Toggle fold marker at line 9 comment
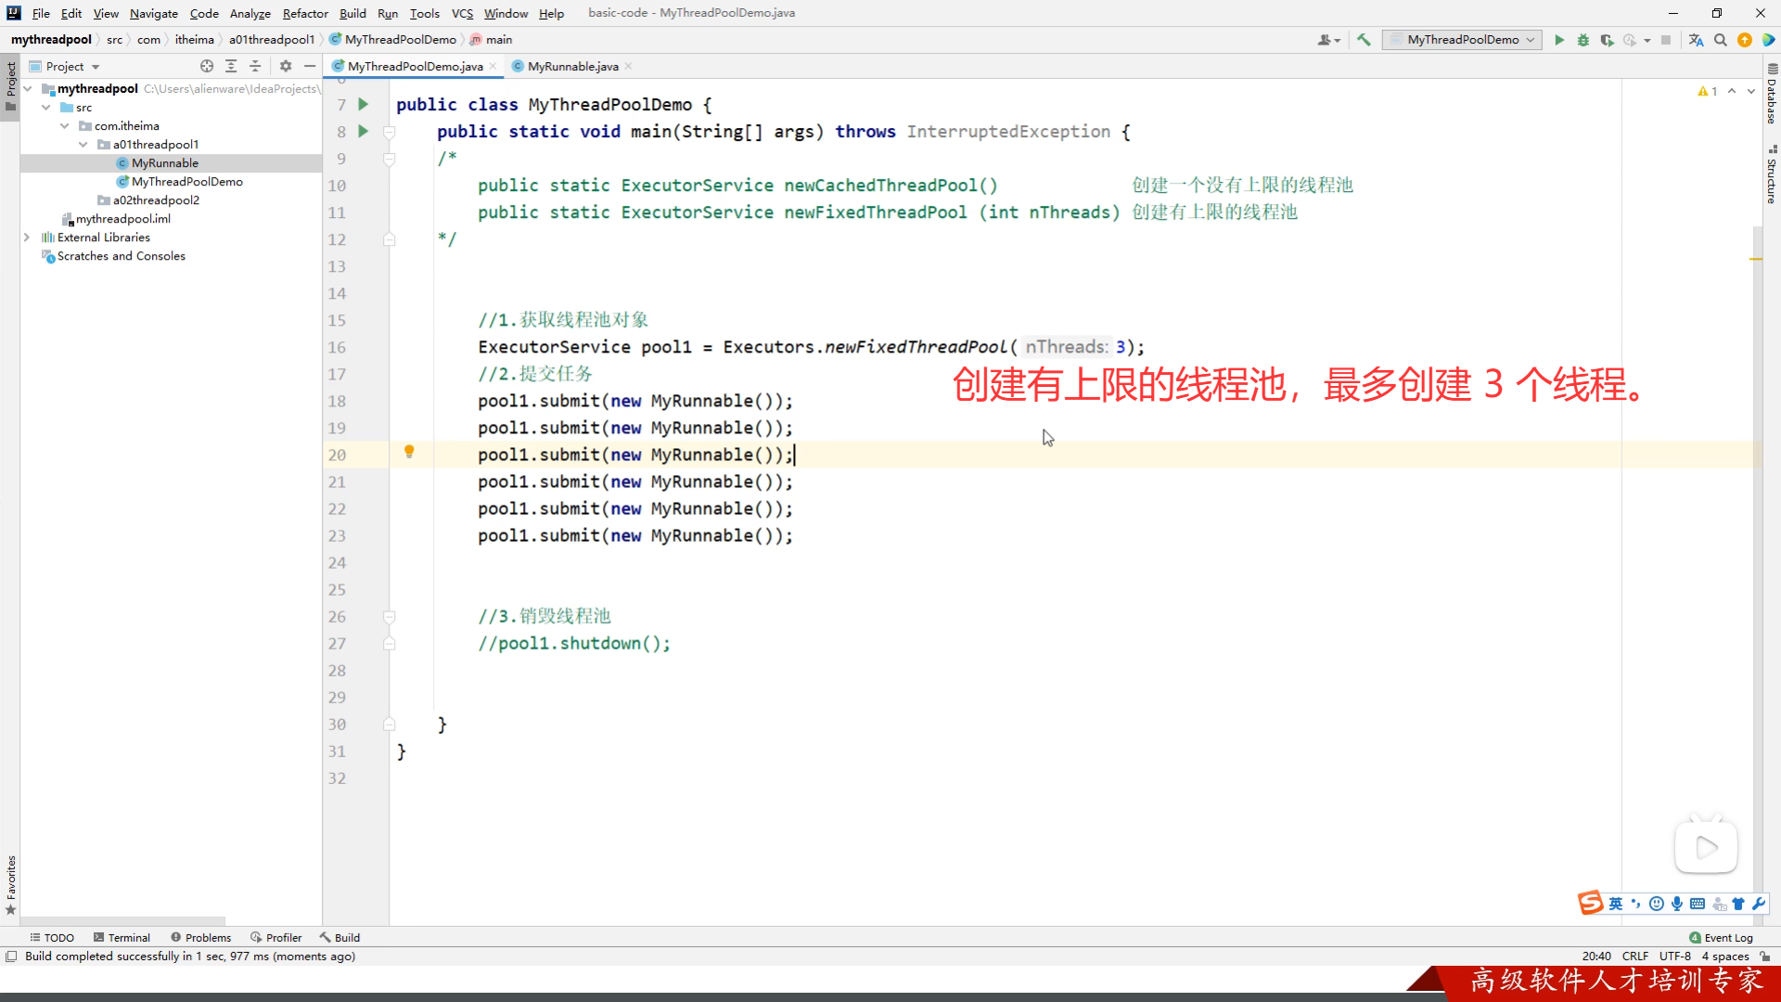 click(x=390, y=160)
